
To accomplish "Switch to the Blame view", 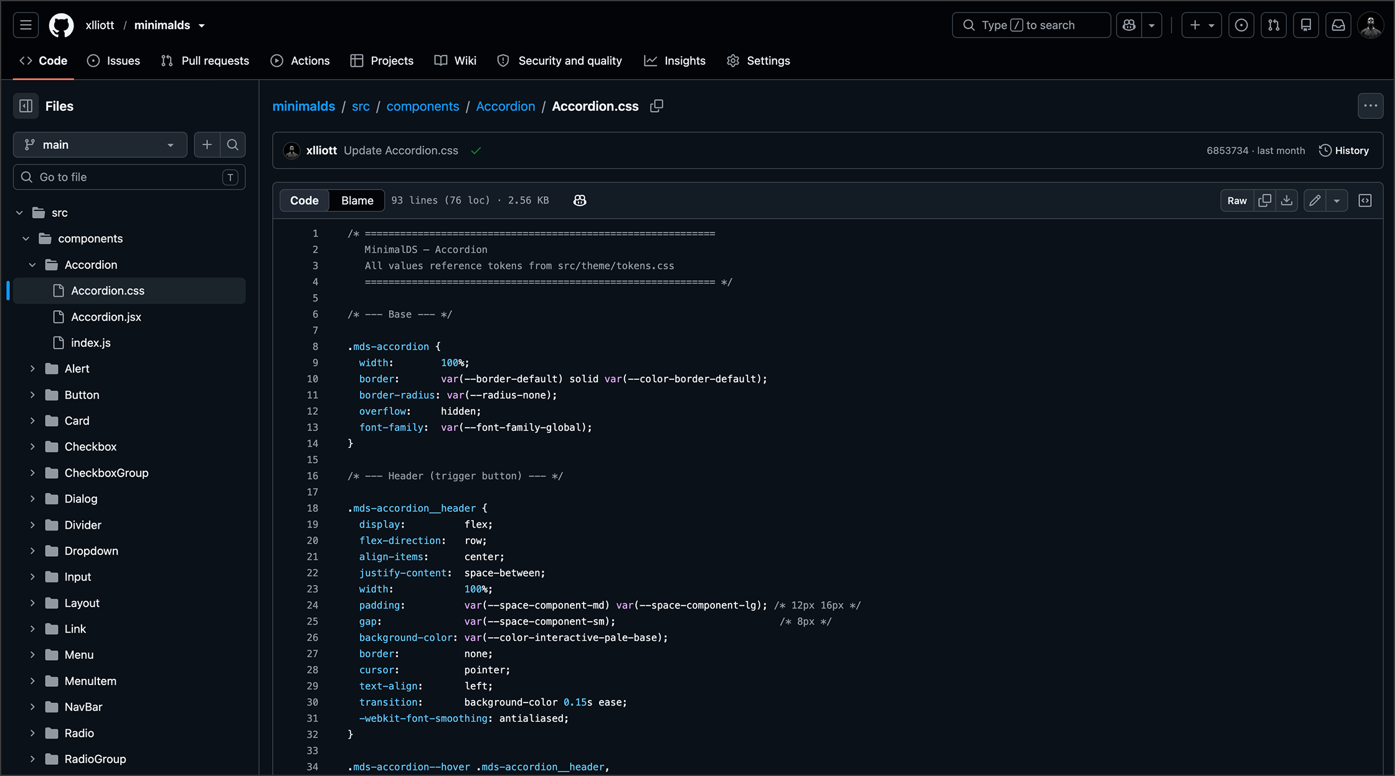I will coord(357,200).
